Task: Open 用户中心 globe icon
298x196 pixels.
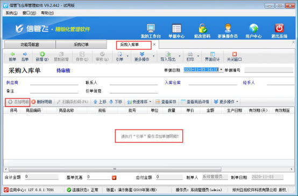Action: pos(253,28)
